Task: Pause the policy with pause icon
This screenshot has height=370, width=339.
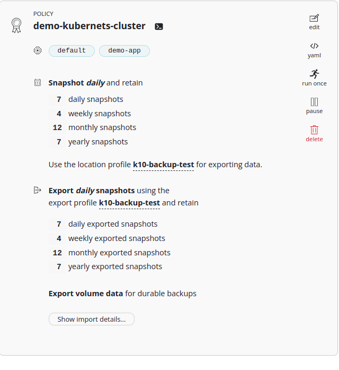Action: (314, 102)
